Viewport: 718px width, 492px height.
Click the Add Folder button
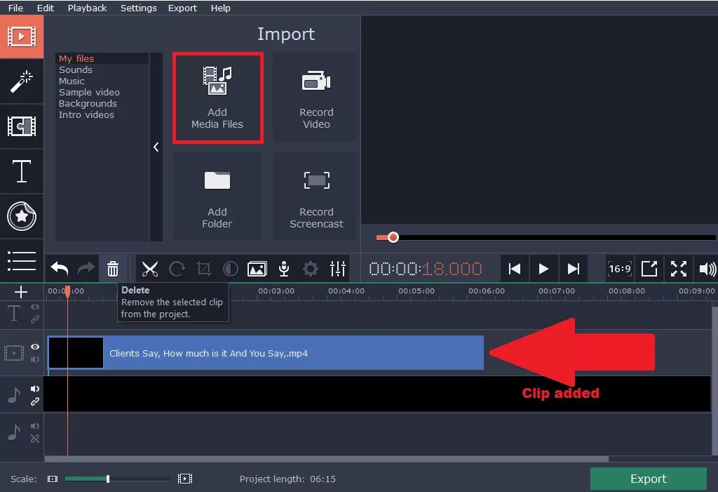[x=217, y=197]
